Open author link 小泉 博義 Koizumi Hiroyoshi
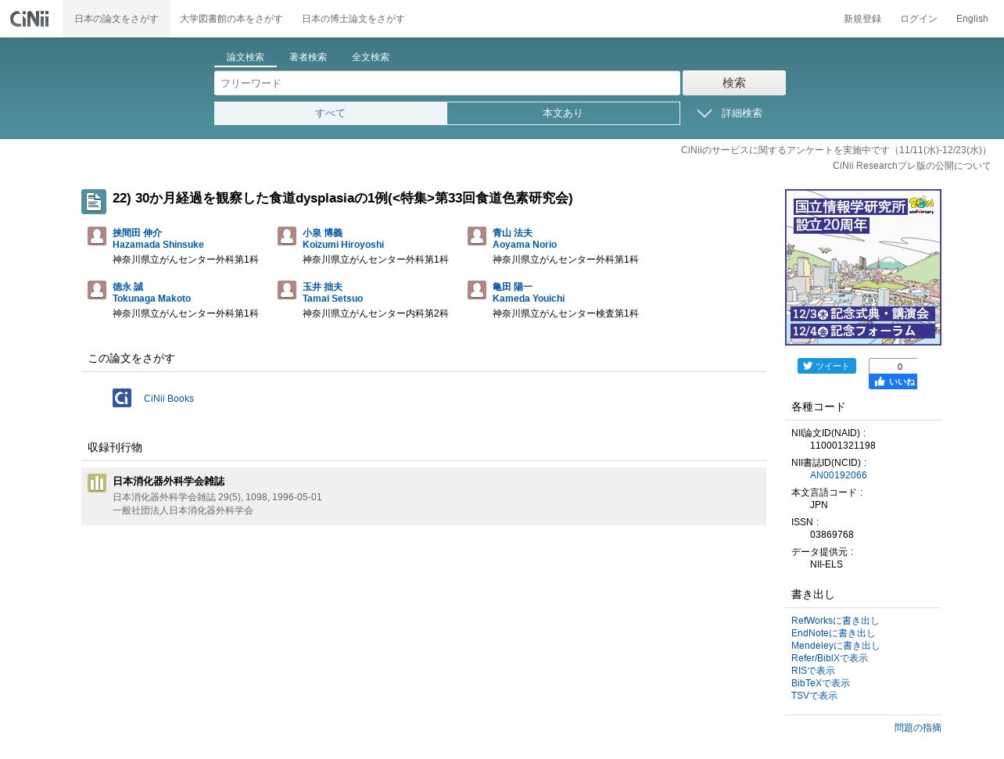 tap(343, 238)
